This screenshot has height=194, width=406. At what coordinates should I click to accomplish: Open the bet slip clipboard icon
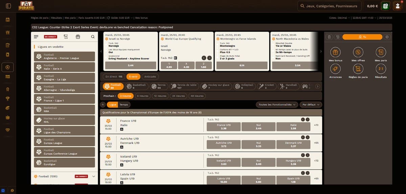click(x=330, y=37)
